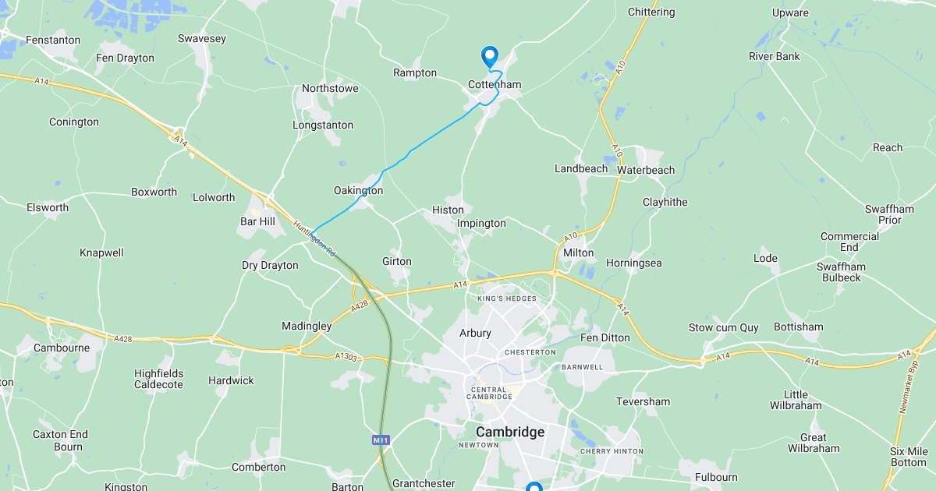Select the Waterbeach place name
The height and width of the screenshot is (491, 936).
(x=646, y=169)
